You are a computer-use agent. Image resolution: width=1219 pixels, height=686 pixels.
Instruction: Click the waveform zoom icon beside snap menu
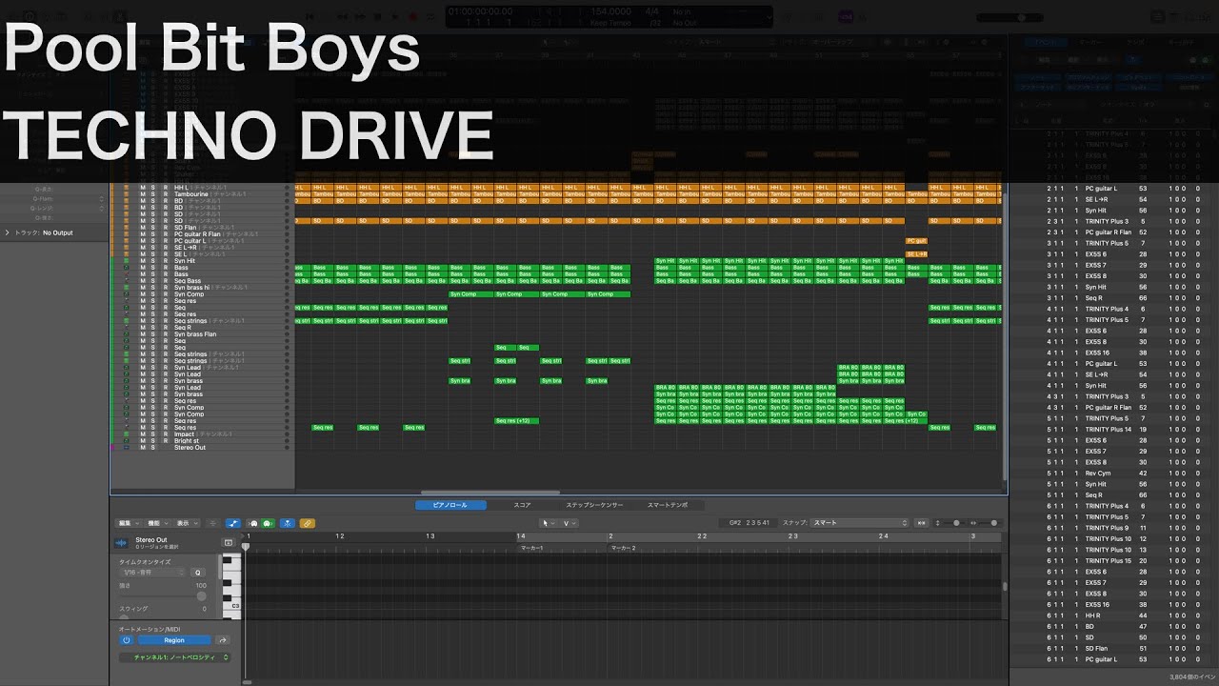[x=921, y=523]
